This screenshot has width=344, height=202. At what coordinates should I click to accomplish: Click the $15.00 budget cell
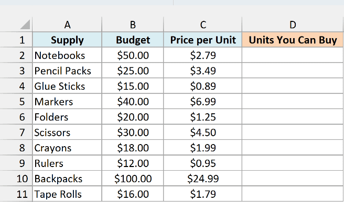pyautogui.click(x=133, y=86)
